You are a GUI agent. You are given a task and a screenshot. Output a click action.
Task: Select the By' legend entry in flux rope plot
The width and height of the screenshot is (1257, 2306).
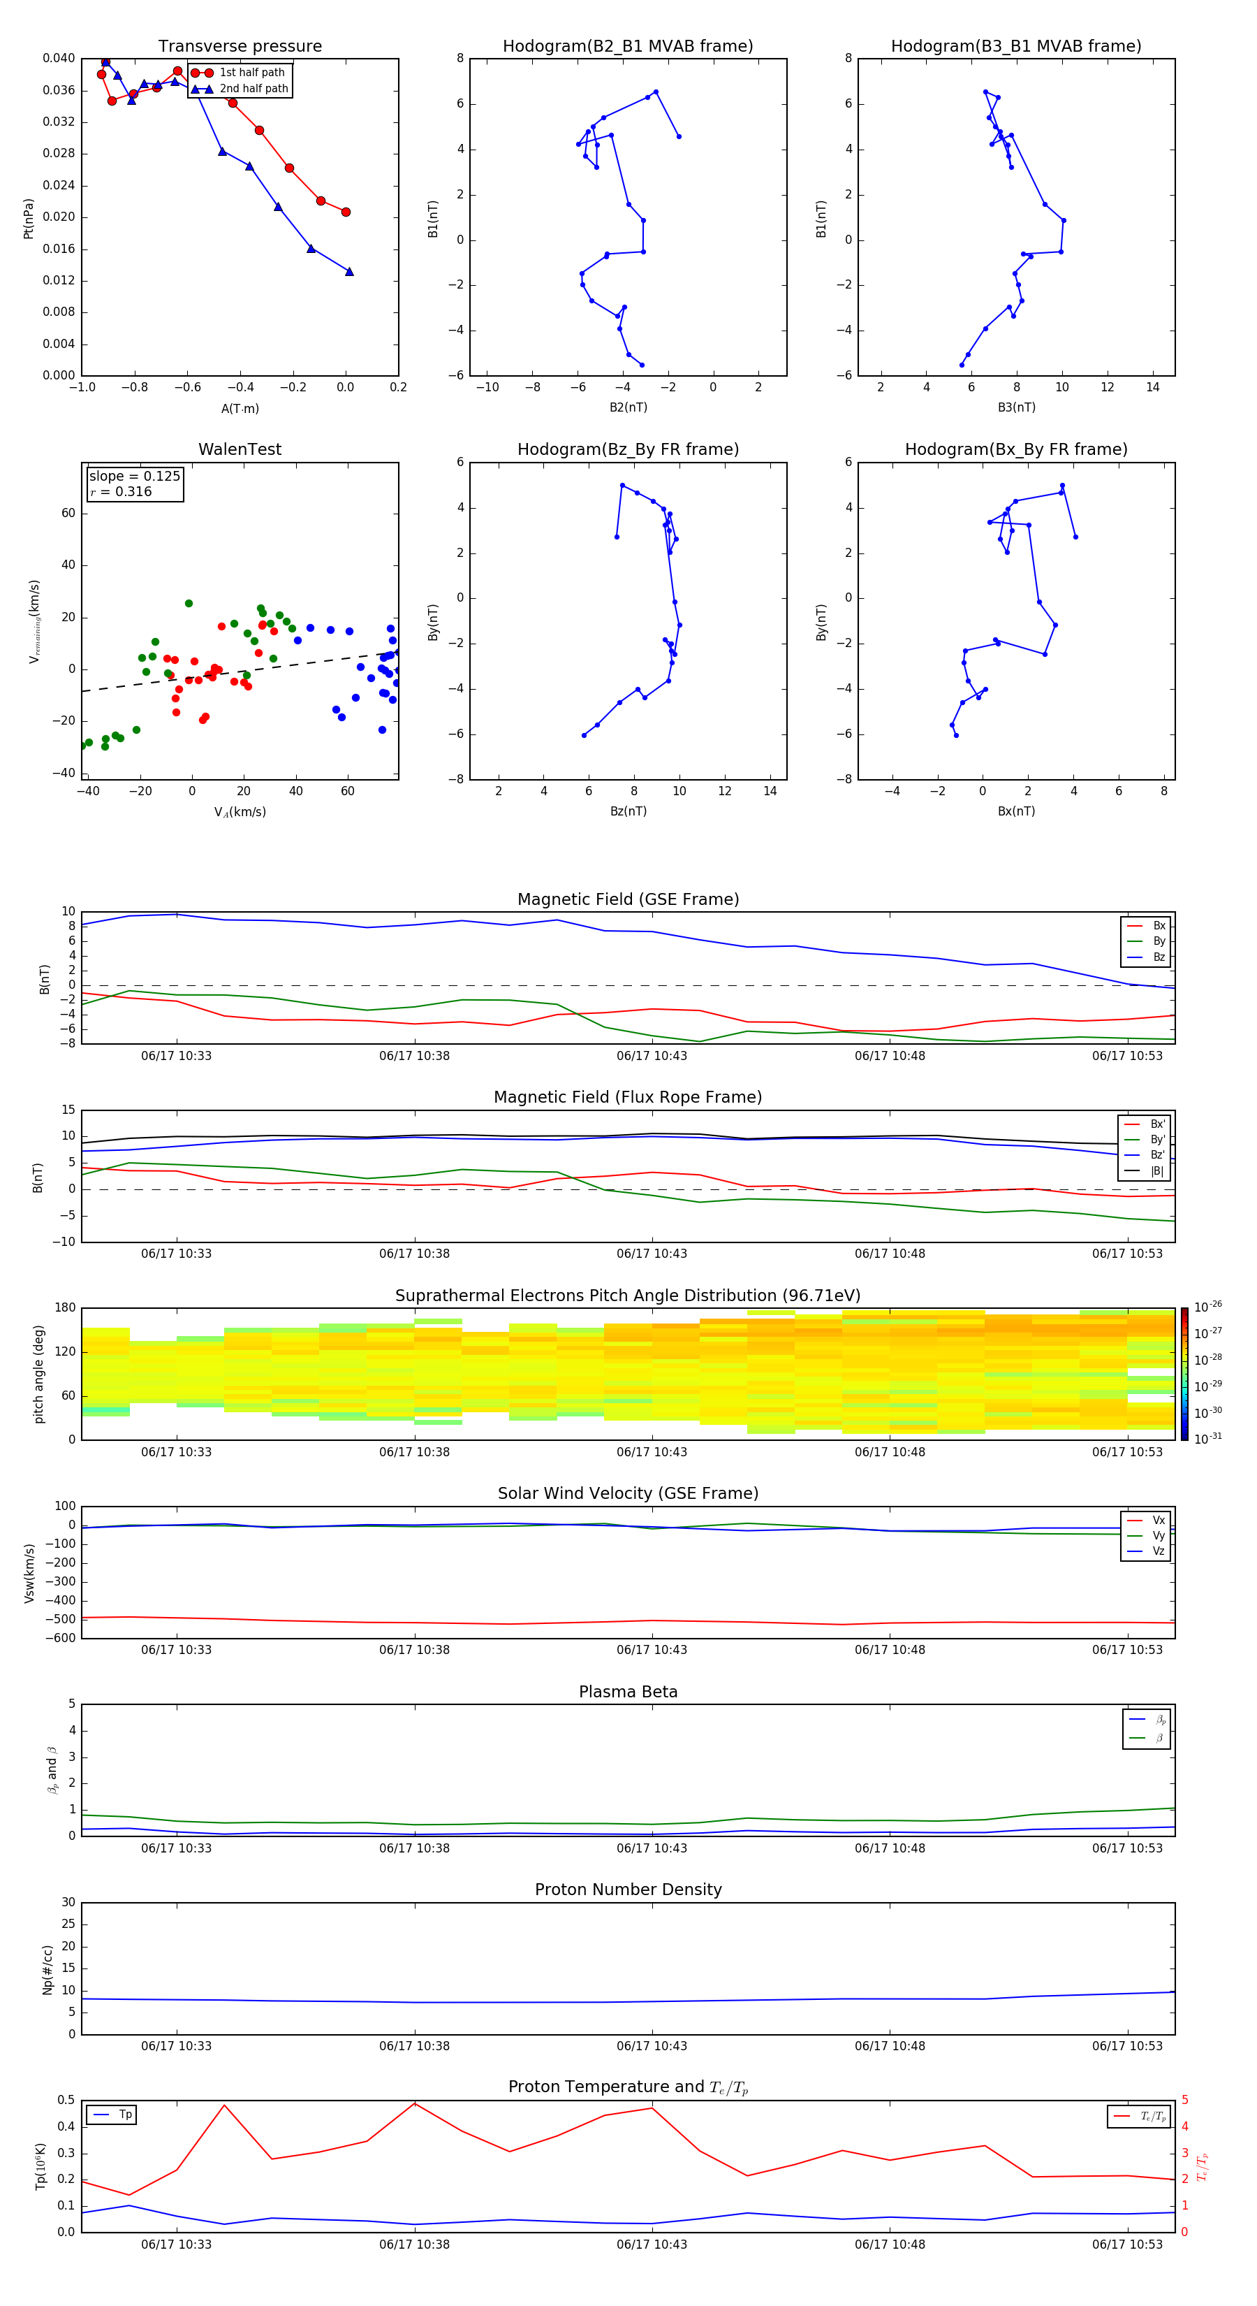pos(1146,1140)
